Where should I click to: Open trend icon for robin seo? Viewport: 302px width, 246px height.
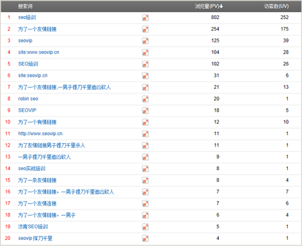pos(146,99)
